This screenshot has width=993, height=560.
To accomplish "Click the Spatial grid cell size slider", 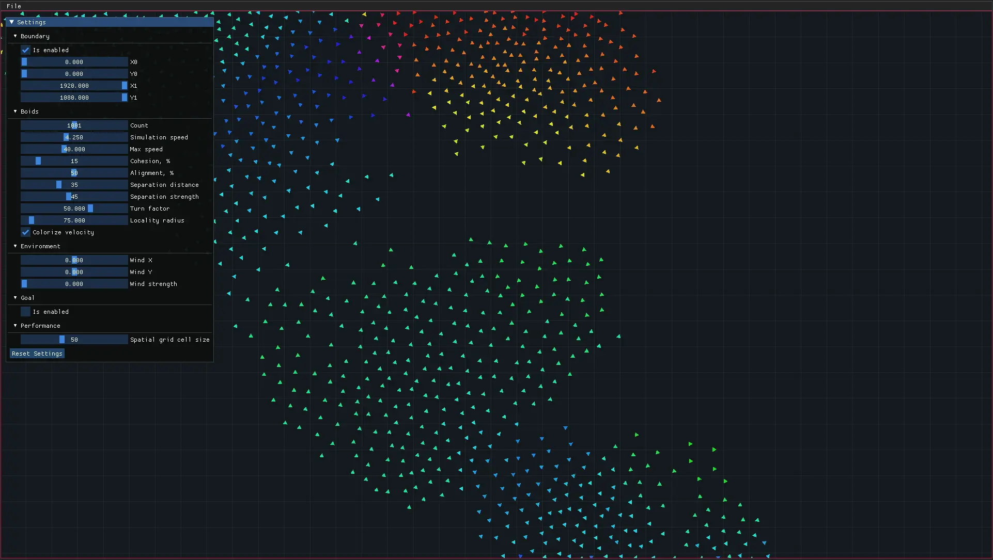I will click(74, 339).
